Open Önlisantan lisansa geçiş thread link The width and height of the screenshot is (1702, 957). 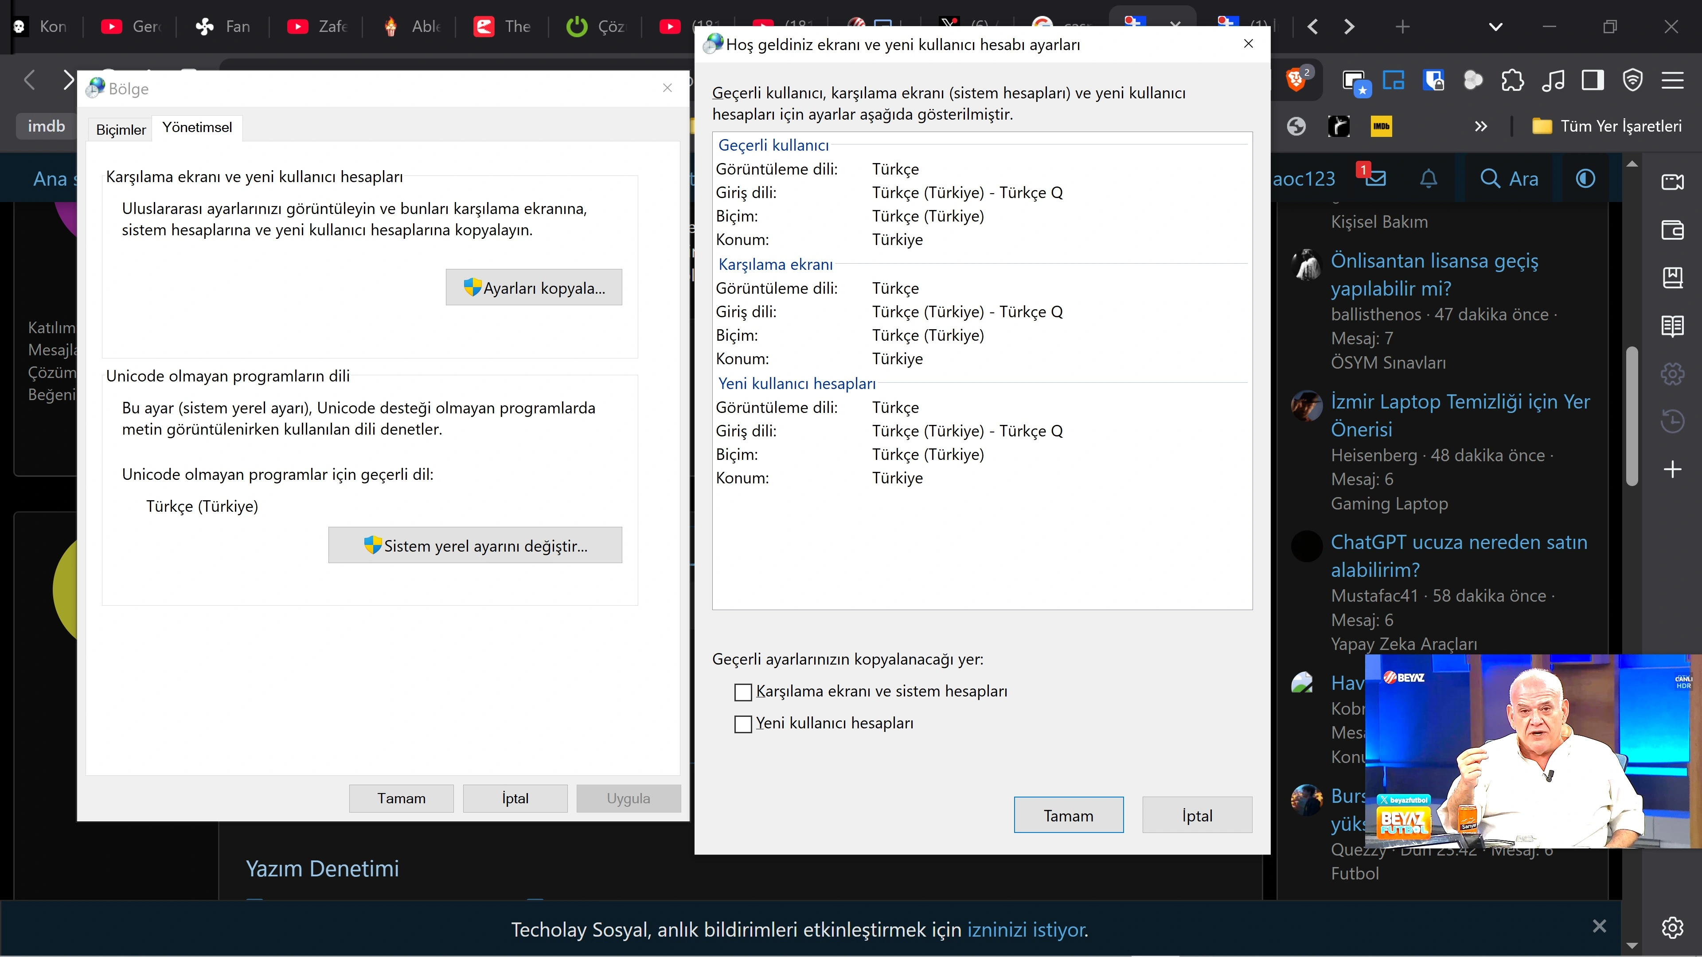point(1434,274)
